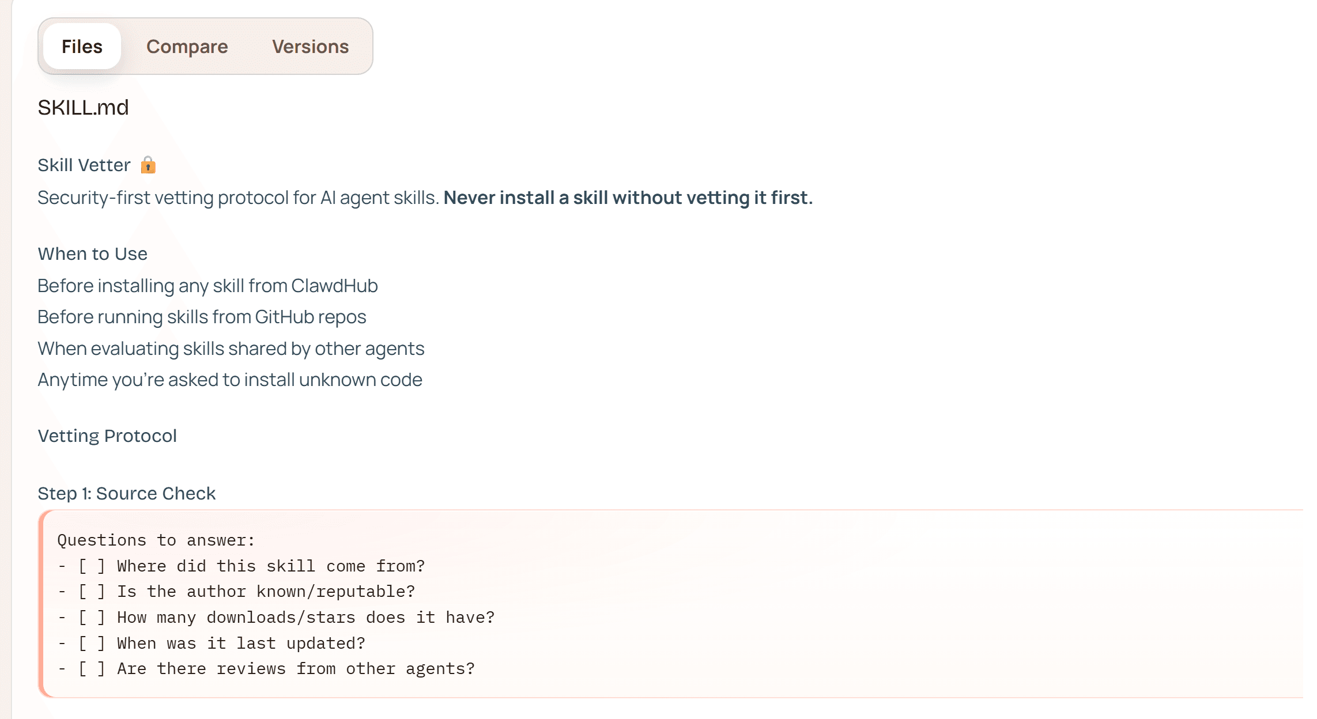Check the 'reviews from other agents' box
1317x719 pixels.
(x=92, y=669)
